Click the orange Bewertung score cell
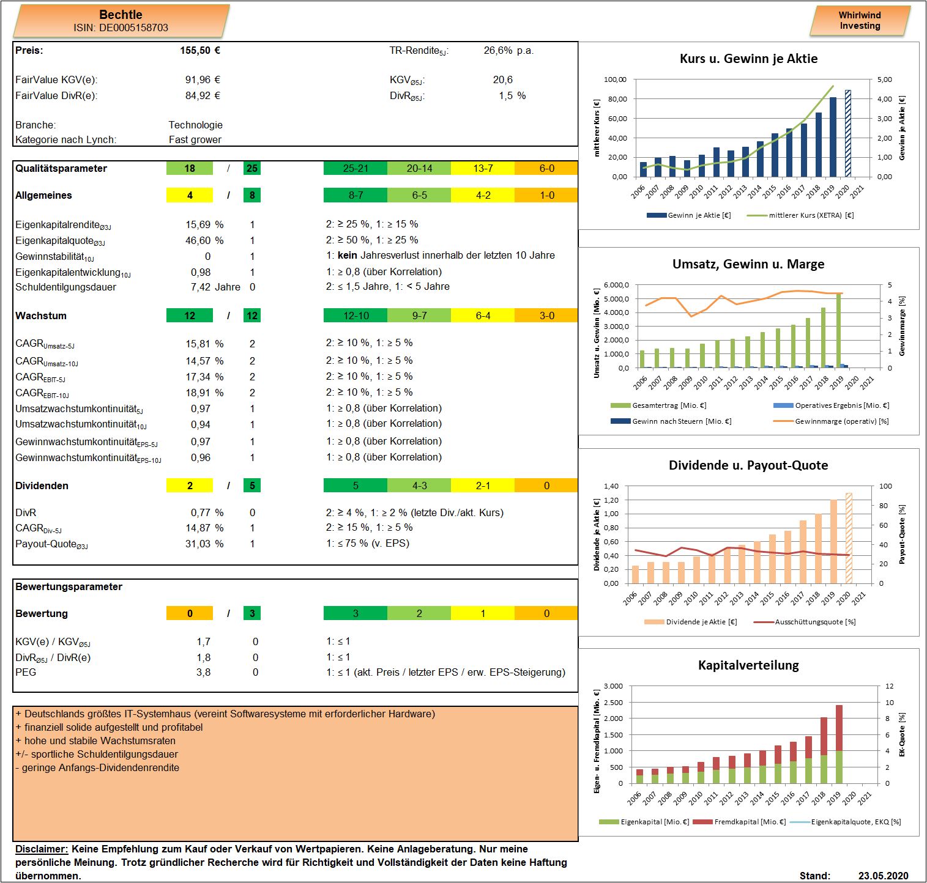The width and height of the screenshot is (927, 883). tap(190, 613)
